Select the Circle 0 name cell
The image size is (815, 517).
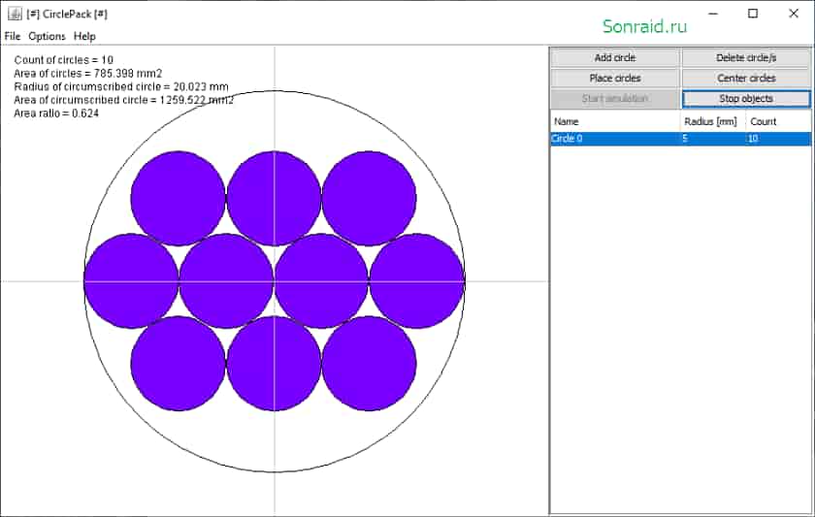[615, 138]
